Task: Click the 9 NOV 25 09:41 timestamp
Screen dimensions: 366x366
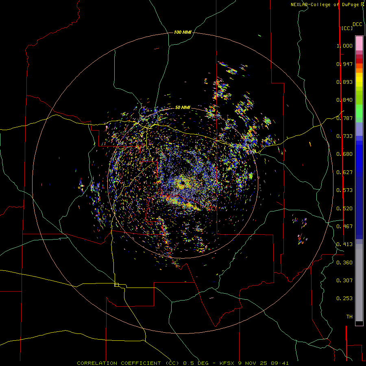Action: 263,363
